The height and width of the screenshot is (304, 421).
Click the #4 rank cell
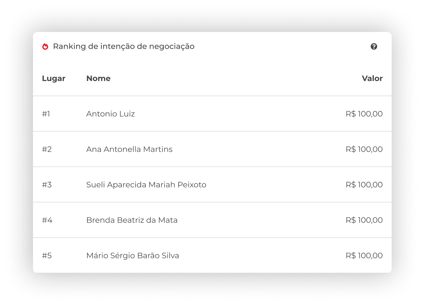[47, 220]
